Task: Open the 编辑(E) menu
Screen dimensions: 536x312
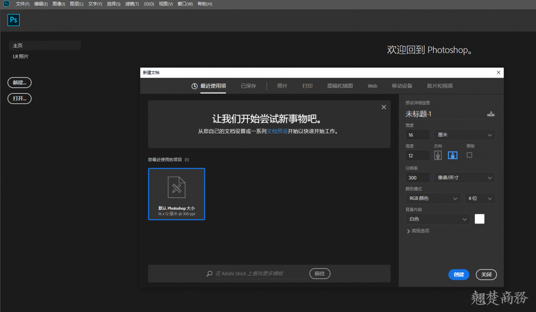Action: tap(41, 4)
